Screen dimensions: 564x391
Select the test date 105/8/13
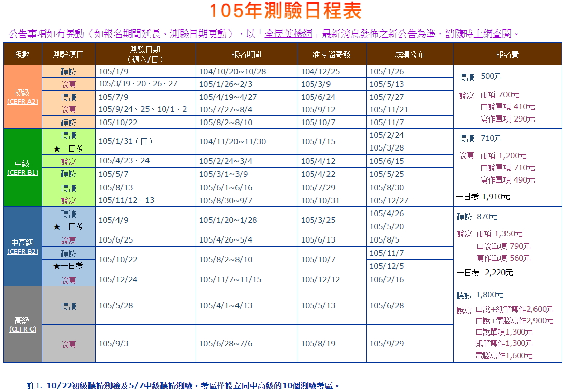(116, 188)
